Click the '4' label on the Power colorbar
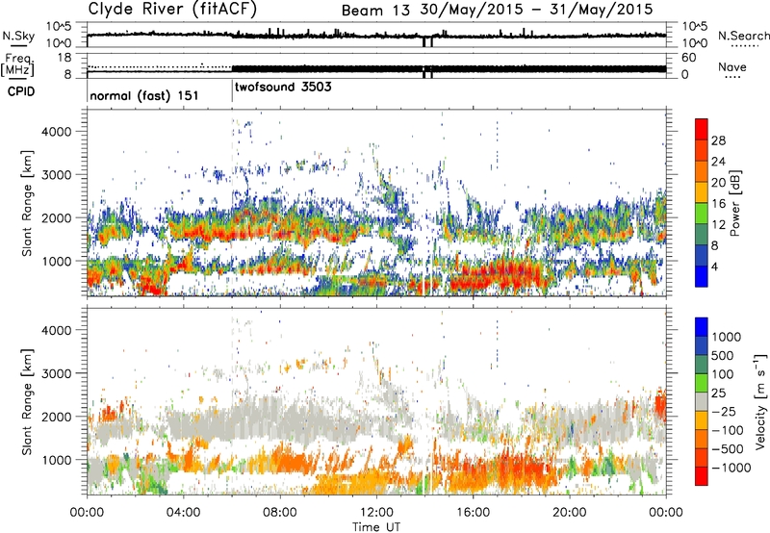 [x=714, y=267]
